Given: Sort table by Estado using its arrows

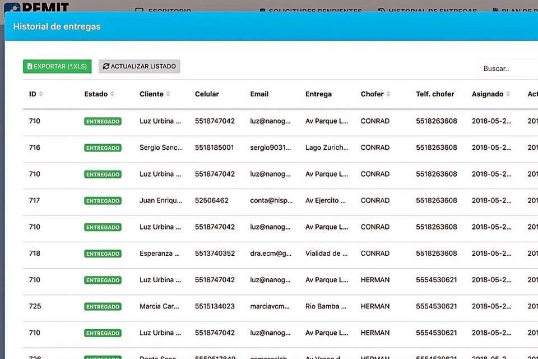Looking at the screenshot, I should pos(112,94).
